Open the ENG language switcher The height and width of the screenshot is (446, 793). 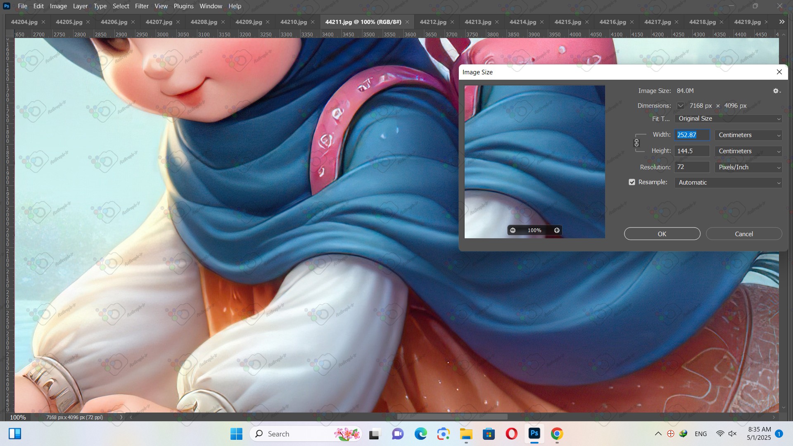click(x=701, y=434)
